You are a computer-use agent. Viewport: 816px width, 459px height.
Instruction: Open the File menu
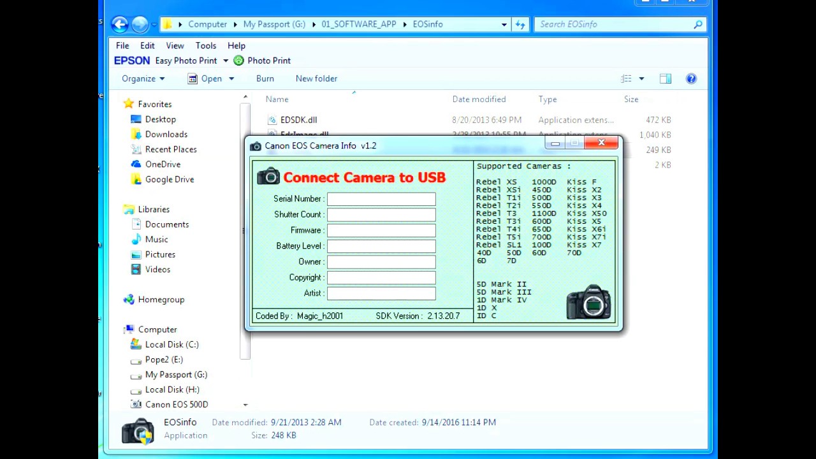pyautogui.click(x=122, y=46)
